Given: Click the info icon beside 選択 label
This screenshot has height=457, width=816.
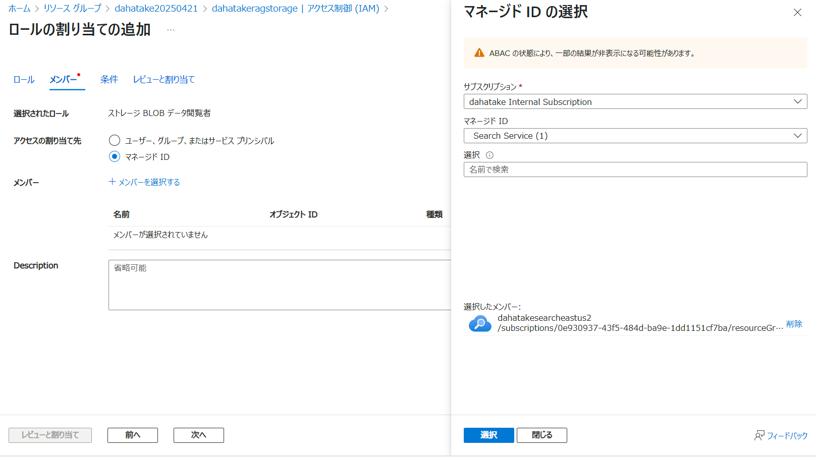Looking at the screenshot, I should [x=489, y=155].
